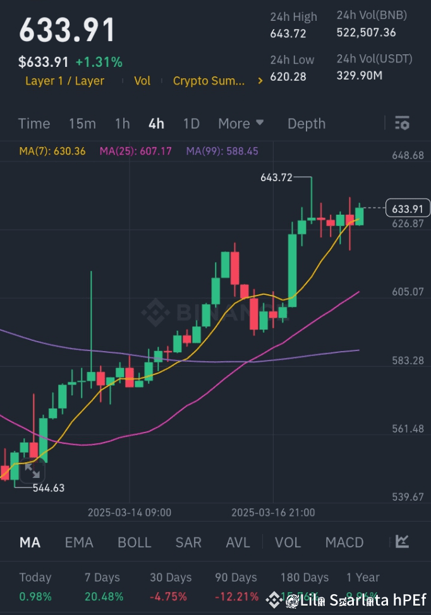The height and width of the screenshot is (615, 431).
Task: Select the 1D timeframe tab
Action: tap(191, 124)
